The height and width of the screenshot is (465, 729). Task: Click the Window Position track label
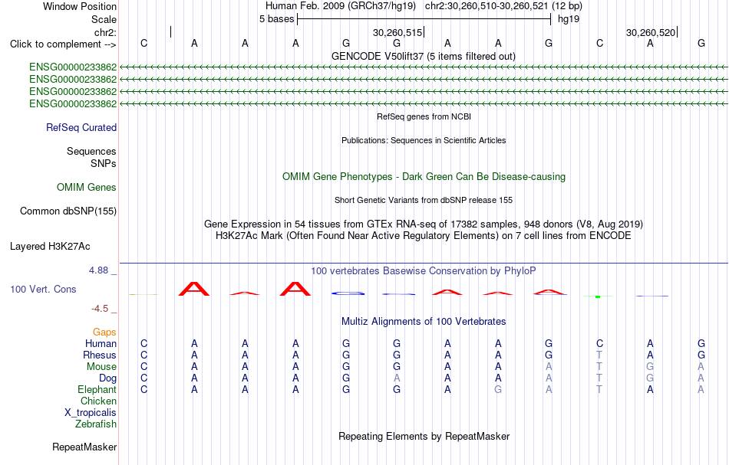click(x=80, y=6)
